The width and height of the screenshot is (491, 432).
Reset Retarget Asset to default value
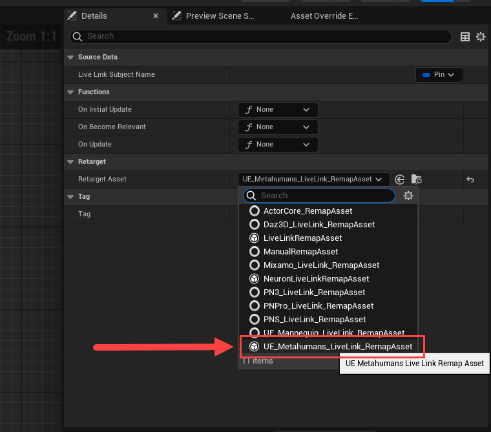click(470, 180)
